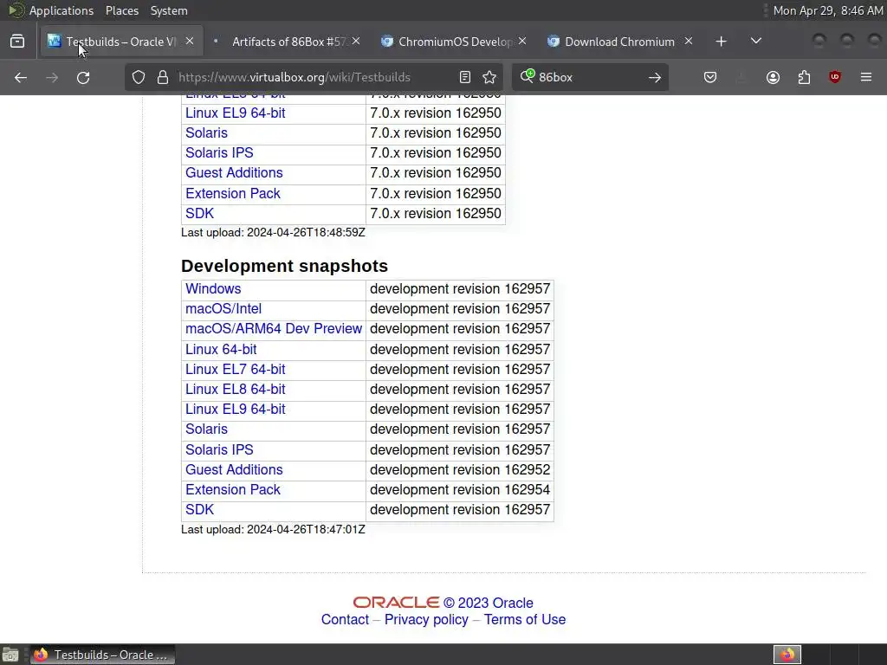Open 7.0.x Extension Pack link

(x=233, y=193)
